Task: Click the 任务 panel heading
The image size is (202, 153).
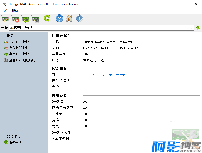Action: click(10, 35)
